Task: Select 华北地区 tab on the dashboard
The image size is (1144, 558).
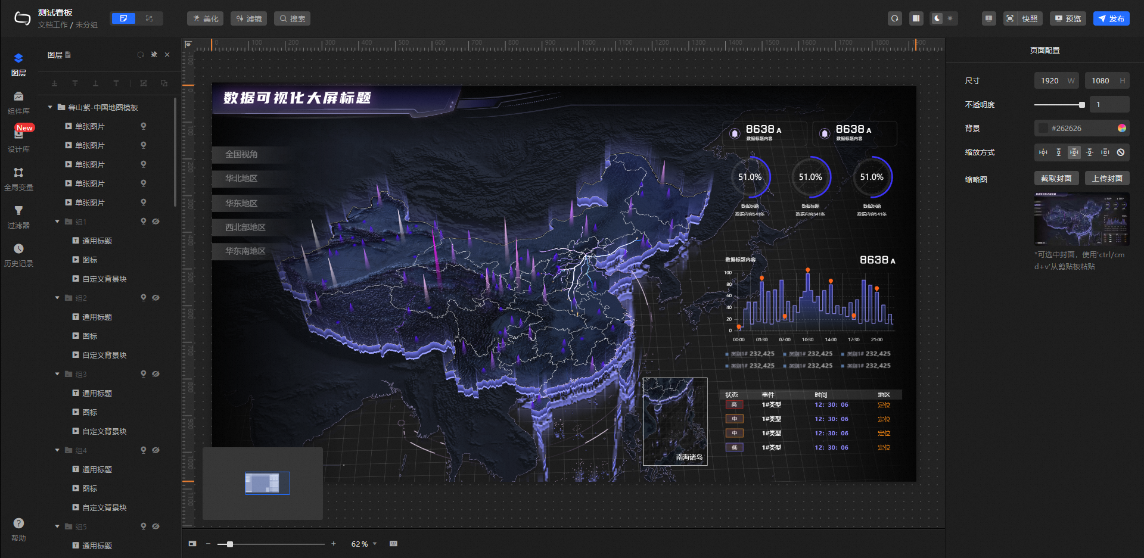Action: (242, 178)
